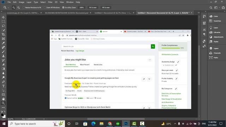Select the Brush tool

pos(3,52)
